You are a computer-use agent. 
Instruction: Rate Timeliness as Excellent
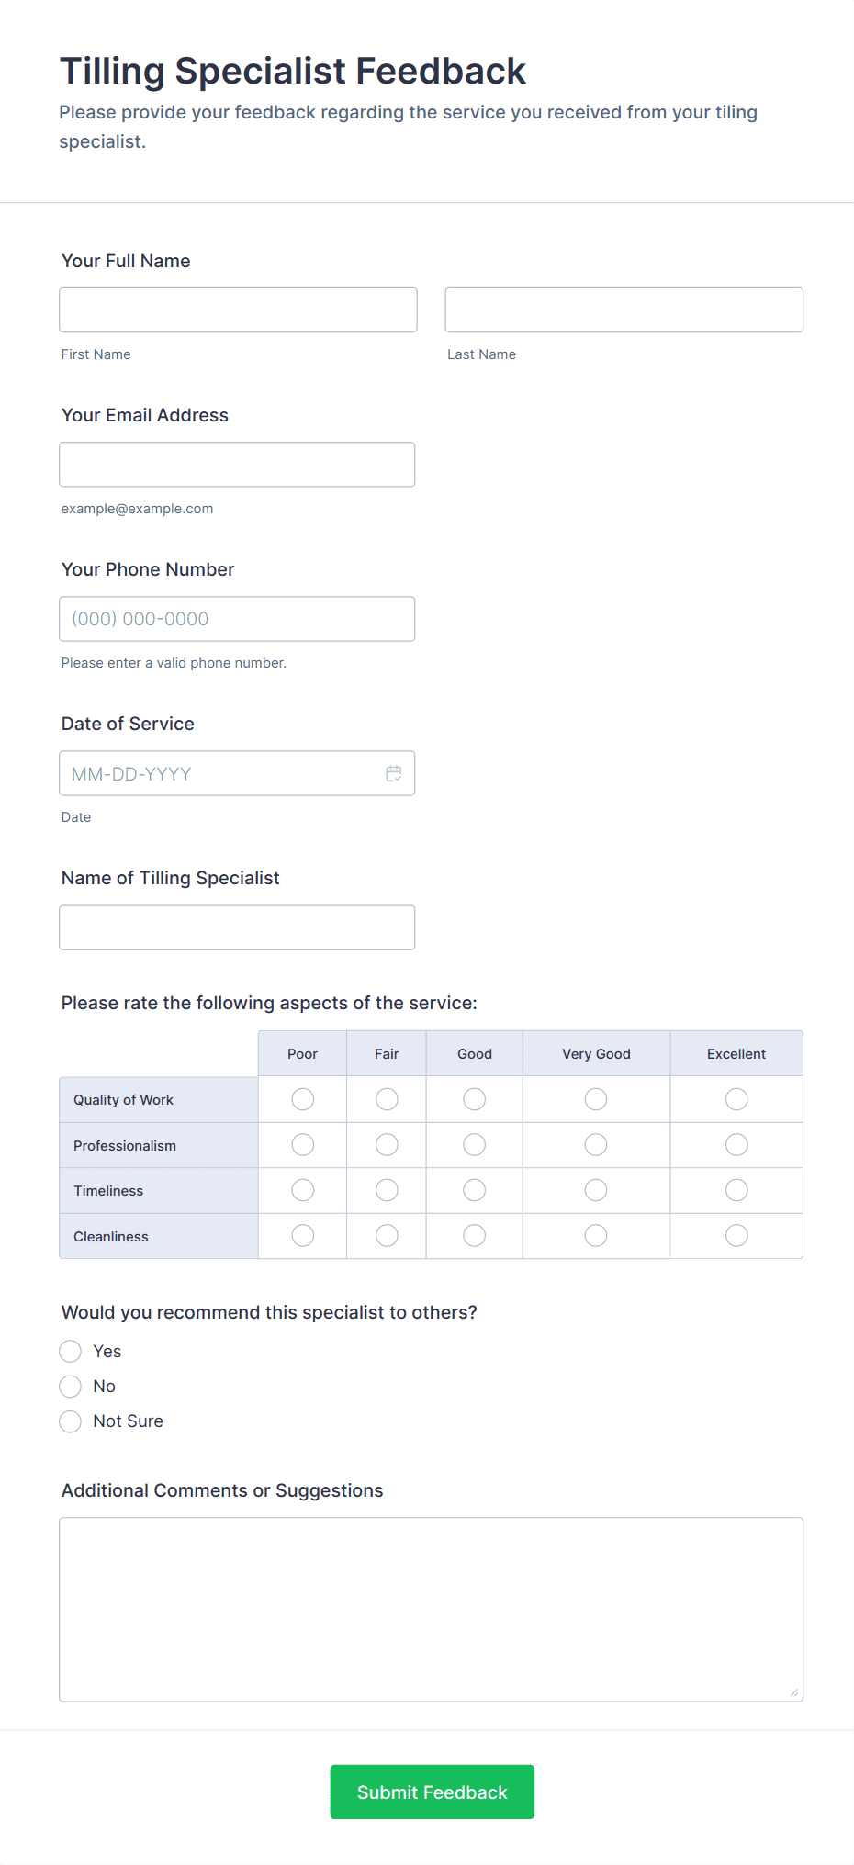point(736,1190)
